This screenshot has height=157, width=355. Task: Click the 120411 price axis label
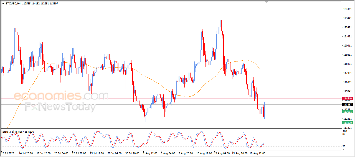coord(348,46)
